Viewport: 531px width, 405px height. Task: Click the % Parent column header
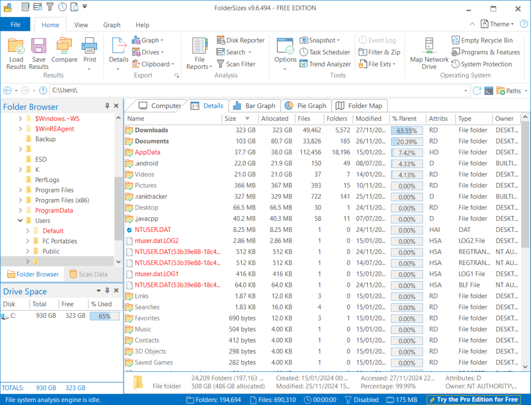(x=408, y=119)
